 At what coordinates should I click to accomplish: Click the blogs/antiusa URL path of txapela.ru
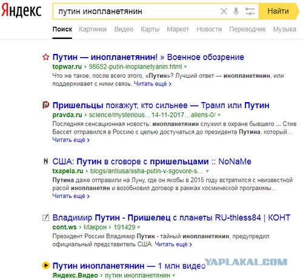[x=147, y=171]
